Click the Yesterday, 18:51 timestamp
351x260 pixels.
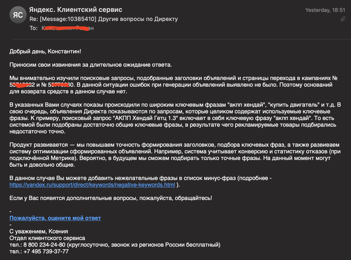325,10
